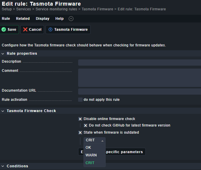Click the green Save checkmark icon

(4, 30)
